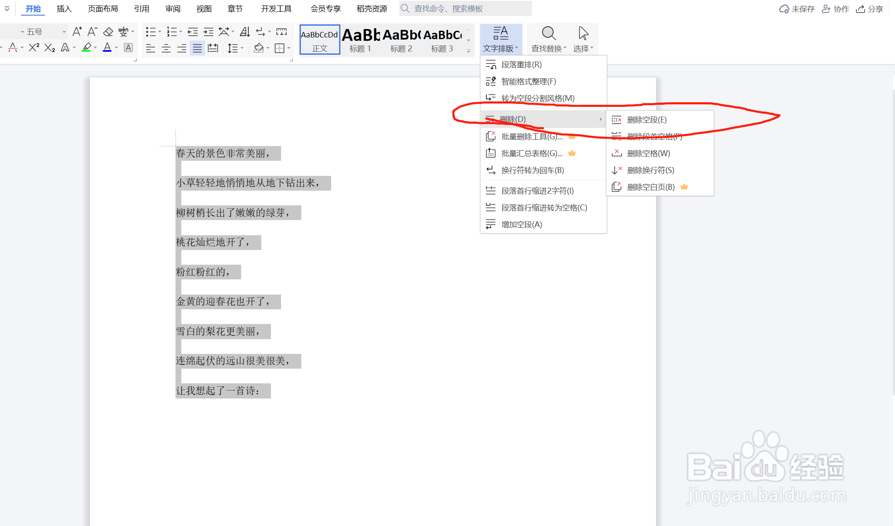This screenshot has width=895, height=526.
Task: Switch to 视图 tab
Action: pyautogui.click(x=204, y=9)
